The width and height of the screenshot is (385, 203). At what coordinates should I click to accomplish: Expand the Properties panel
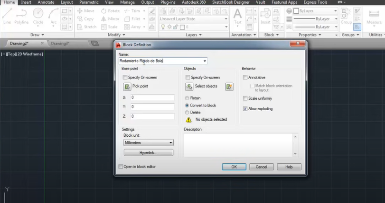tap(310, 35)
